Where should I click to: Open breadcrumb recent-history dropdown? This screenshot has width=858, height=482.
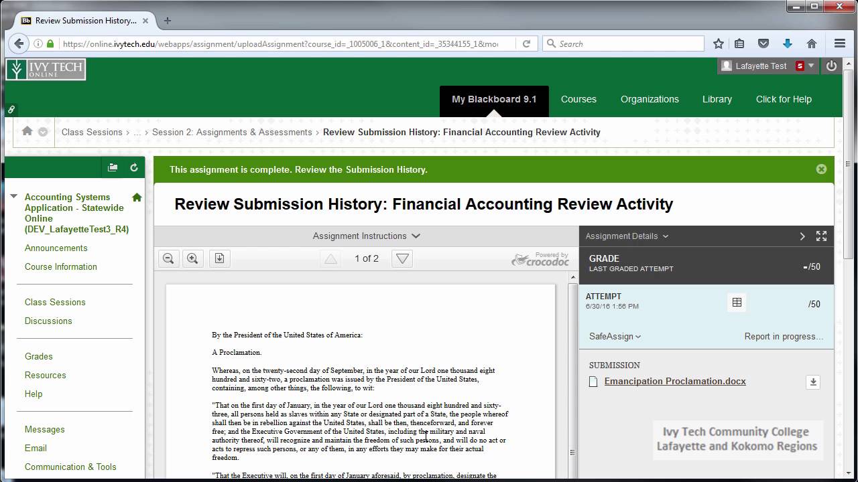[x=43, y=132]
